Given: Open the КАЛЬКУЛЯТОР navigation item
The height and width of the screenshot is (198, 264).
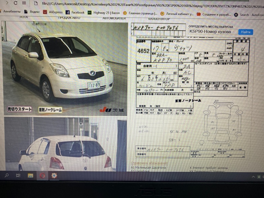Looking at the screenshot, I should pos(159,19).
